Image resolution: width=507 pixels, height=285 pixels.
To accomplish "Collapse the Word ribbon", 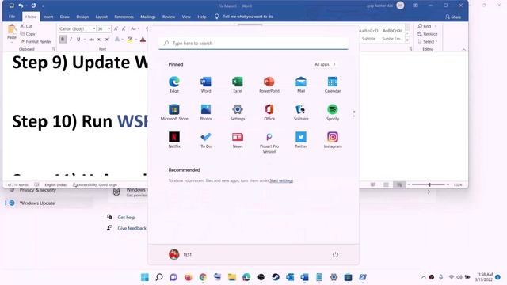I will pos(463,49).
